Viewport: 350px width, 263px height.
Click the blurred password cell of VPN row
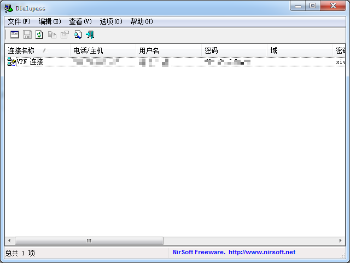227,62
